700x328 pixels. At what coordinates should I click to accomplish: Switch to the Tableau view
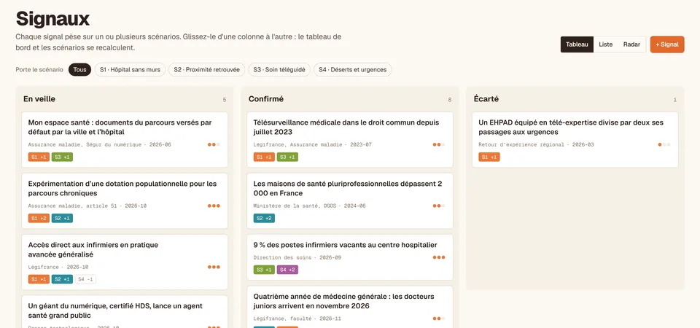(577, 44)
